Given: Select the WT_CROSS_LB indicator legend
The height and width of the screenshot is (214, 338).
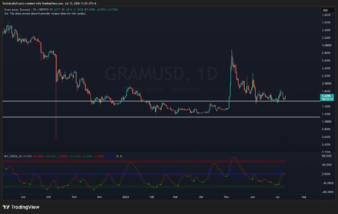Looking at the screenshot, I should coord(13,156).
